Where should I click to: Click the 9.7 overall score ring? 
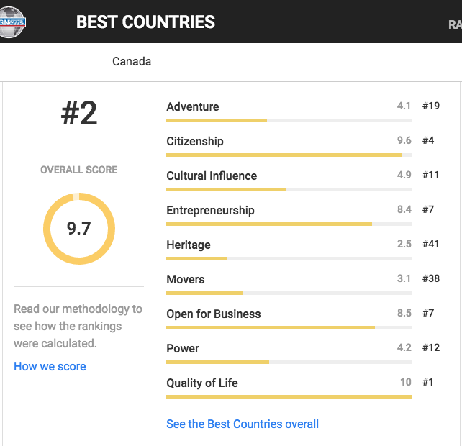pos(79,229)
